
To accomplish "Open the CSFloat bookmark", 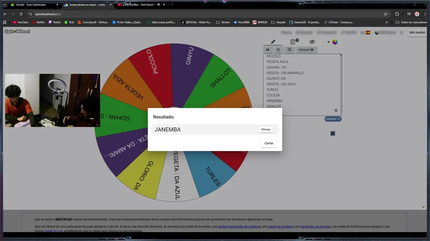I will (339, 22).
